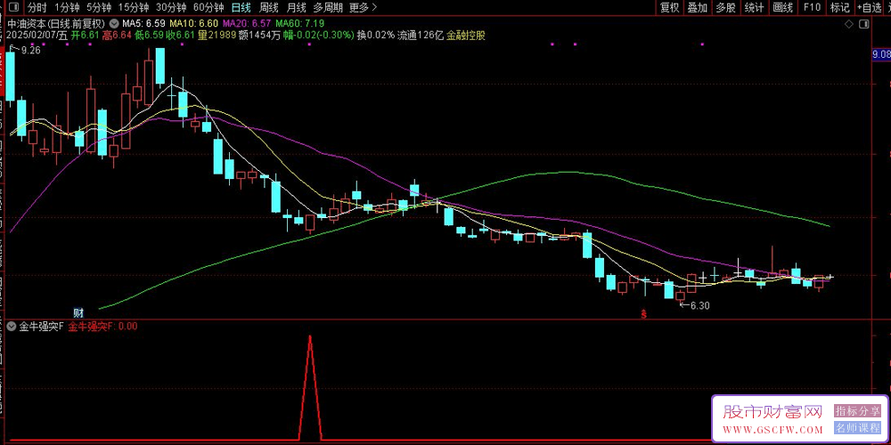This screenshot has height=445, width=891.
Task: Click the MA5: 6.59 label
Action: point(143,24)
